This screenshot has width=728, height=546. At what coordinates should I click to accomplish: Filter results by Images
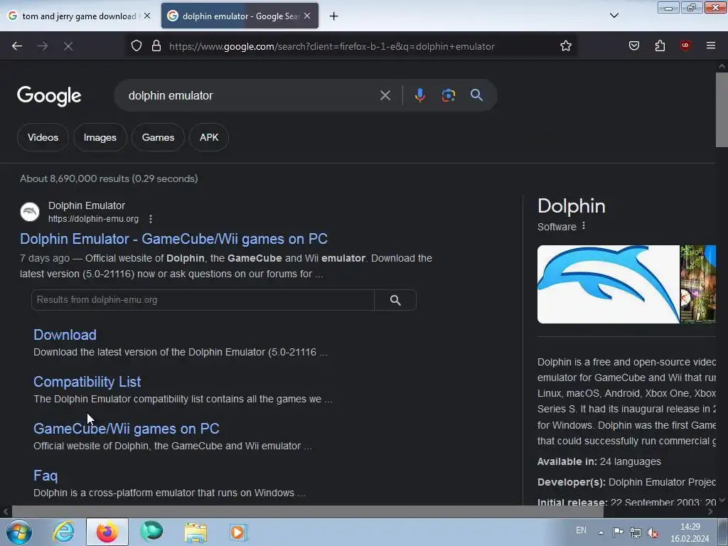[100, 137]
